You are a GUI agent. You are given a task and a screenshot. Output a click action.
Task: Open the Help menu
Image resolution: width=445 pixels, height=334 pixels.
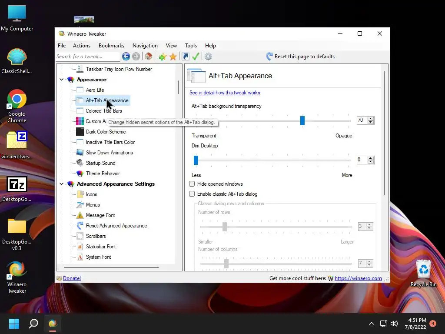coord(211,45)
